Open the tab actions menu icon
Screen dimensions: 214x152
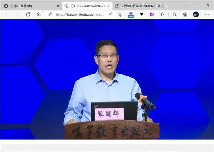6,6
